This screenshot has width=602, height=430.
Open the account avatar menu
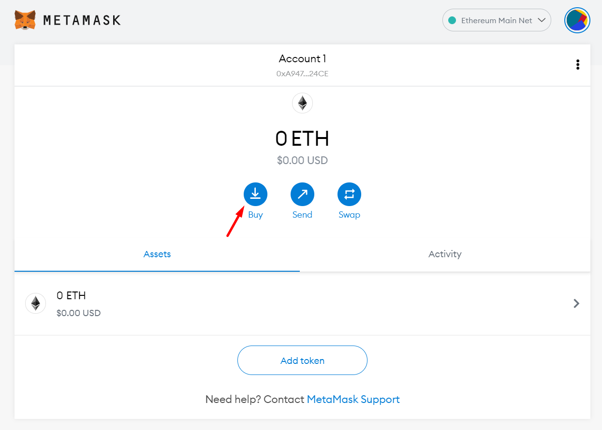click(x=577, y=20)
